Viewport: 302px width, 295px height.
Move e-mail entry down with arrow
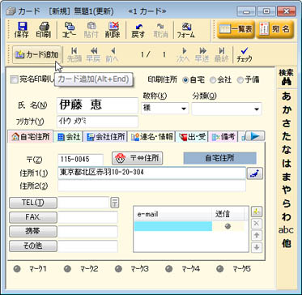coord(257,247)
